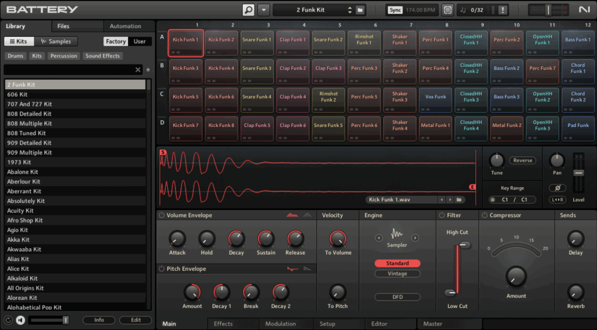Click the High Cut filter slider handle
This screenshot has height=330, width=597.
coord(465,245)
